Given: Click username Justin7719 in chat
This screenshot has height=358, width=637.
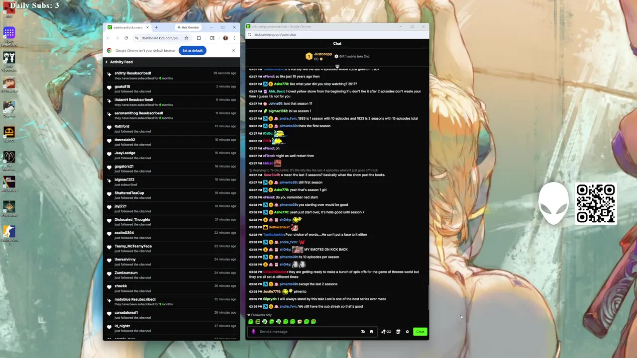Looking at the screenshot, I should pos(272,292).
